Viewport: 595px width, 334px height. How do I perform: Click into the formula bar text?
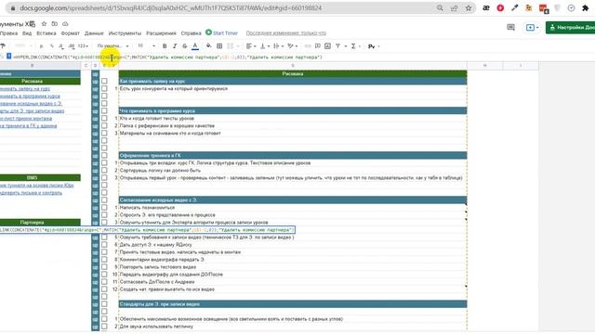coord(167,58)
